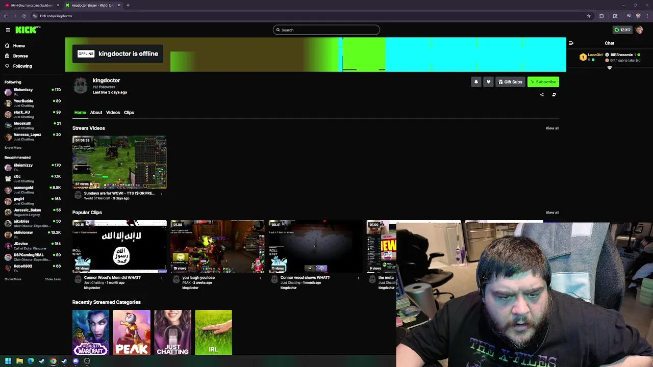Switch to the About tab
Screen dimensions: 653x367
pos(96,113)
